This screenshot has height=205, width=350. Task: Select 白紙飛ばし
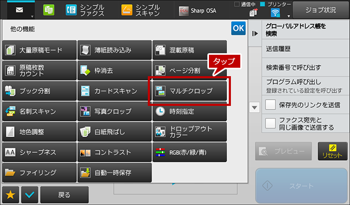click(114, 131)
